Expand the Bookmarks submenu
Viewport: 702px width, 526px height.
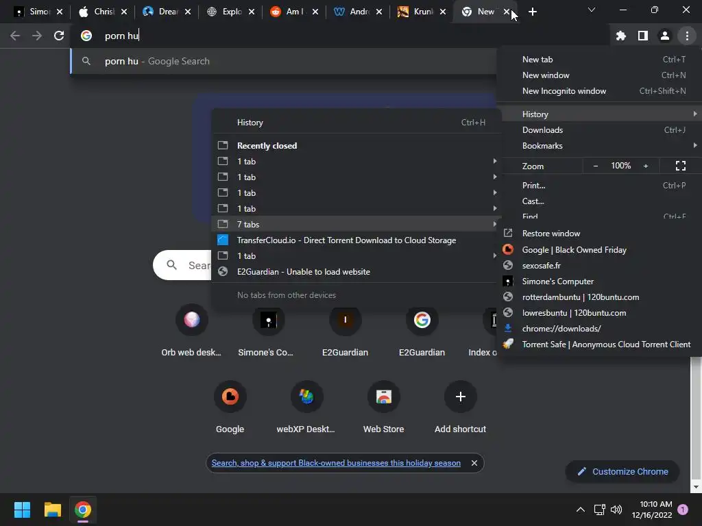click(x=599, y=145)
